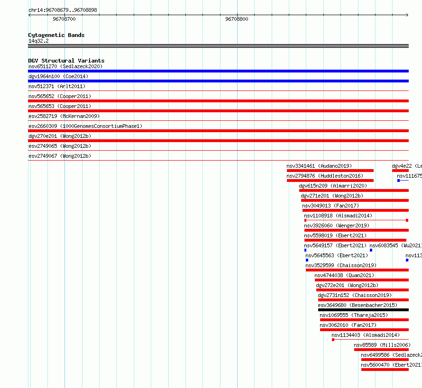Open esv2582719 (McKernan2009) variant
422x388 pixels.
[x=64, y=116]
